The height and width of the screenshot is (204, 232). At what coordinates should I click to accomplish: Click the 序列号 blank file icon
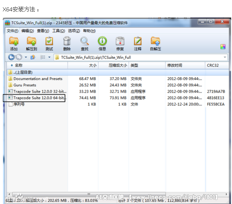point(10,104)
